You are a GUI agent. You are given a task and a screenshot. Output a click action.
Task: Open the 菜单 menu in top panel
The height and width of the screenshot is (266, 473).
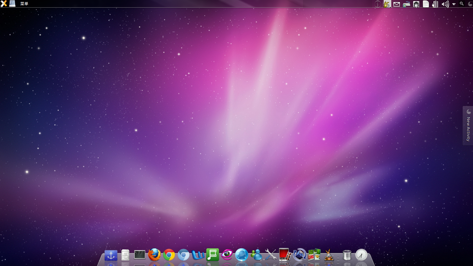pyautogui.click(x=24, y=4)
